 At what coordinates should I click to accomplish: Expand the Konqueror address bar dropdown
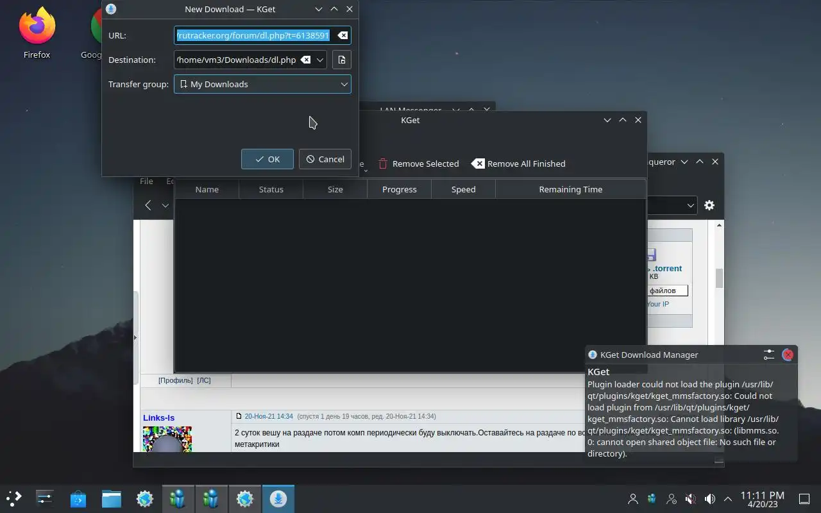(x=690, y=205)
